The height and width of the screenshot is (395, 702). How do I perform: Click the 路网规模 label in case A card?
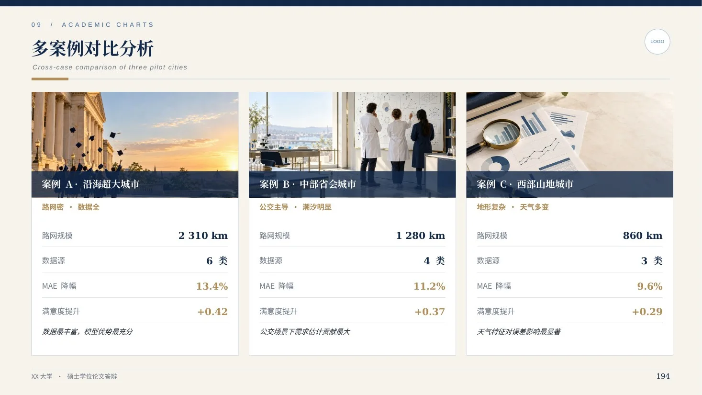[x=57, y=236]
